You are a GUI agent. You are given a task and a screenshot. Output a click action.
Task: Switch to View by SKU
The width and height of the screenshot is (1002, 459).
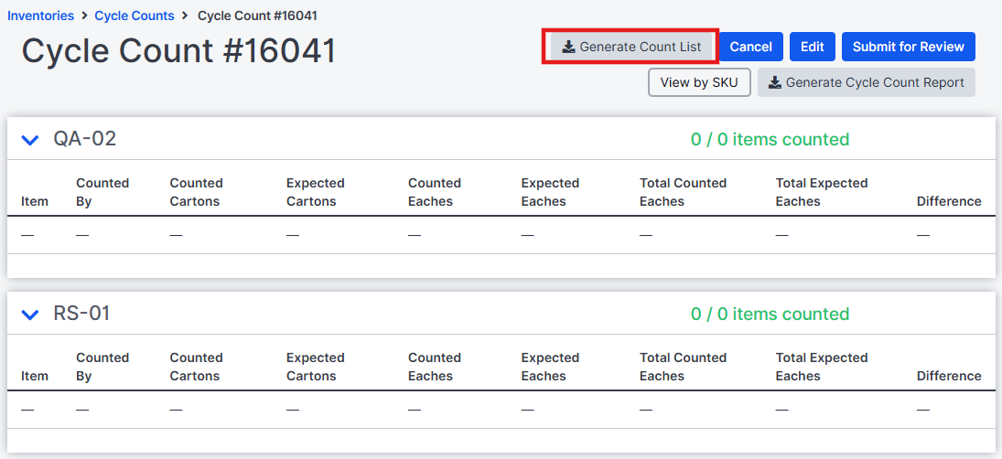pyautogui.click(x=699, y=82)
